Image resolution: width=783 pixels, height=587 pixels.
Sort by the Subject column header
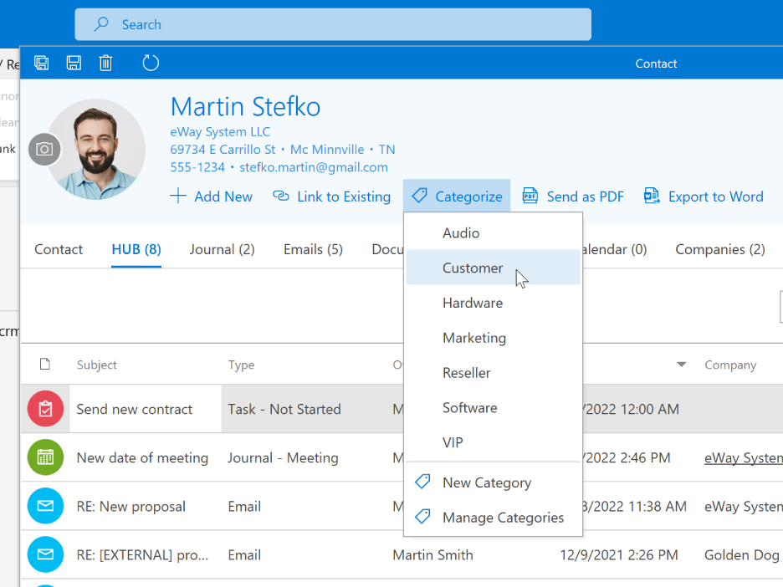pyautogui.click(x=97, y=365)
